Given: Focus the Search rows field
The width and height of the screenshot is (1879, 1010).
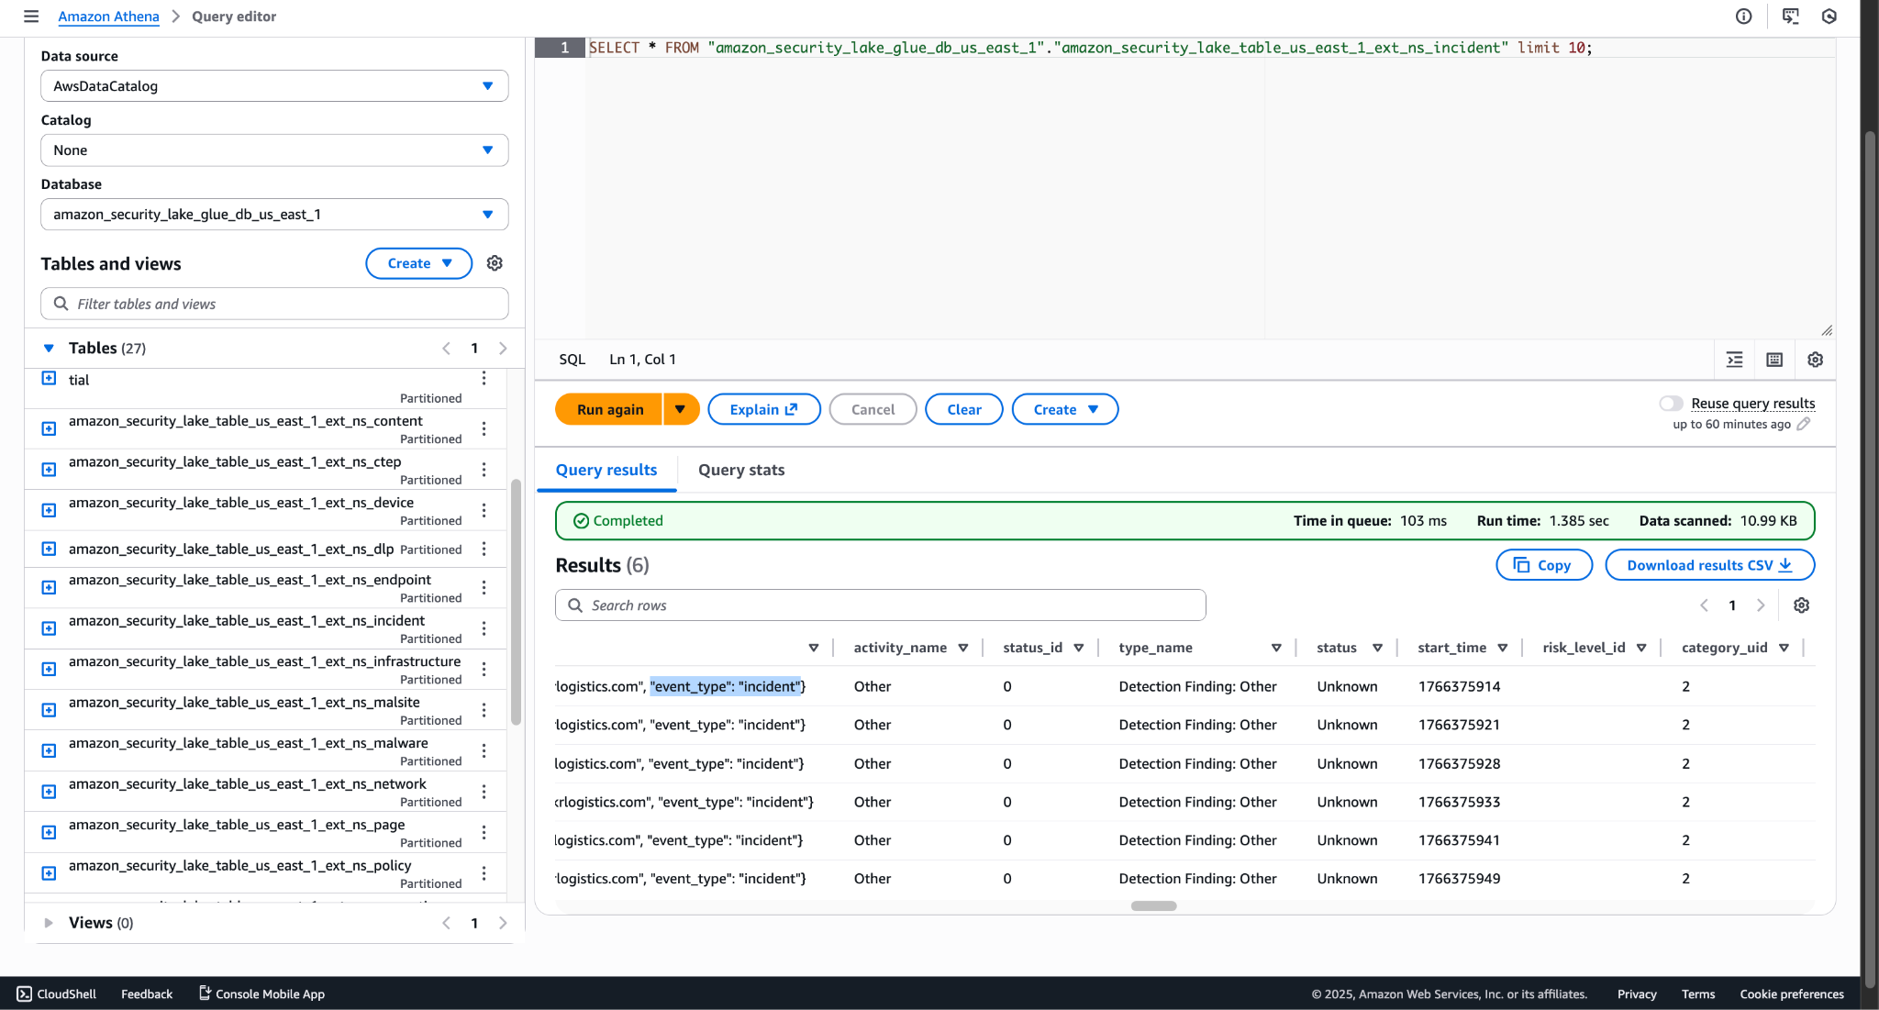Looking at the screenshot, I should [880, 605].
